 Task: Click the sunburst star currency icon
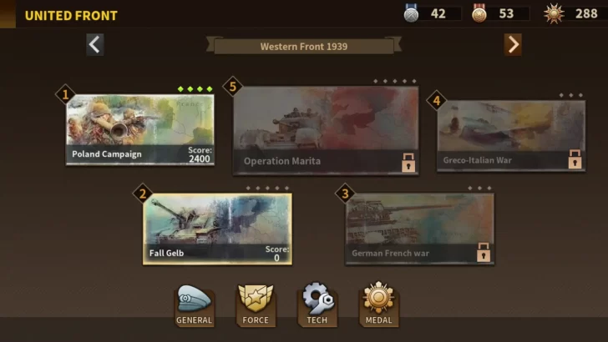(554, 13)
